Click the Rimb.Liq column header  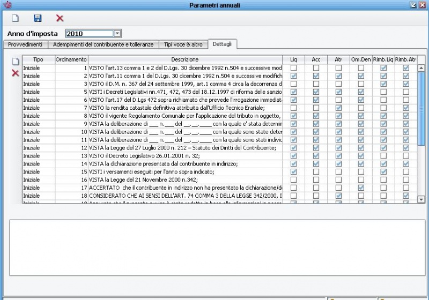[383, 59]
